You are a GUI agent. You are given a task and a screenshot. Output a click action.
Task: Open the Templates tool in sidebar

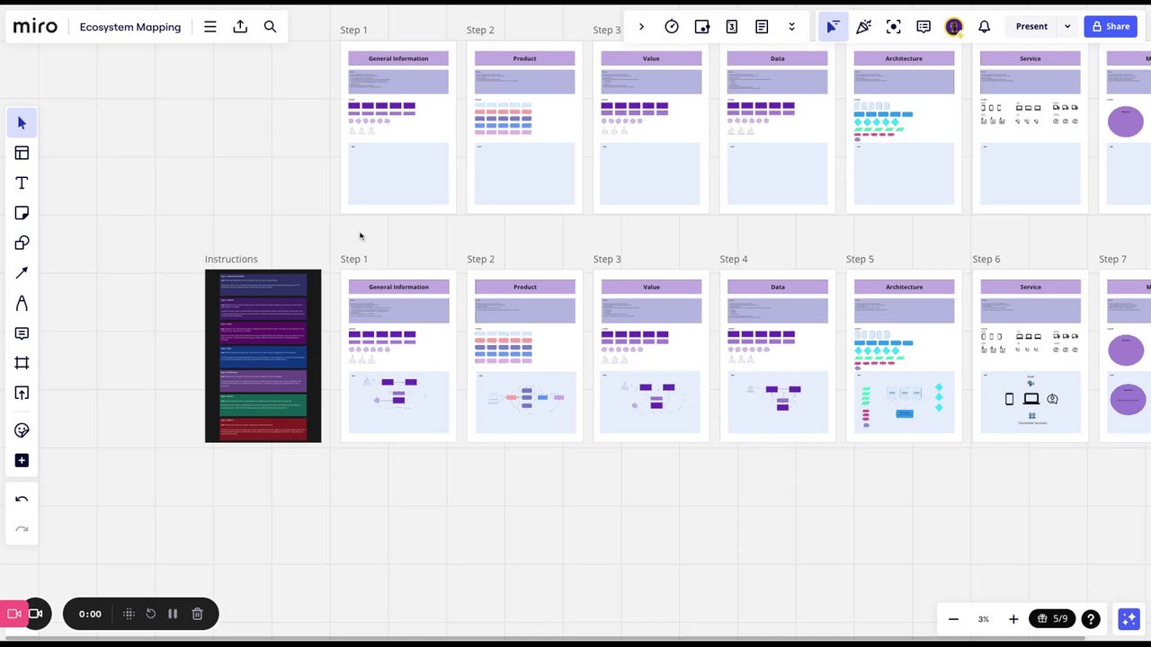[22, 154]
